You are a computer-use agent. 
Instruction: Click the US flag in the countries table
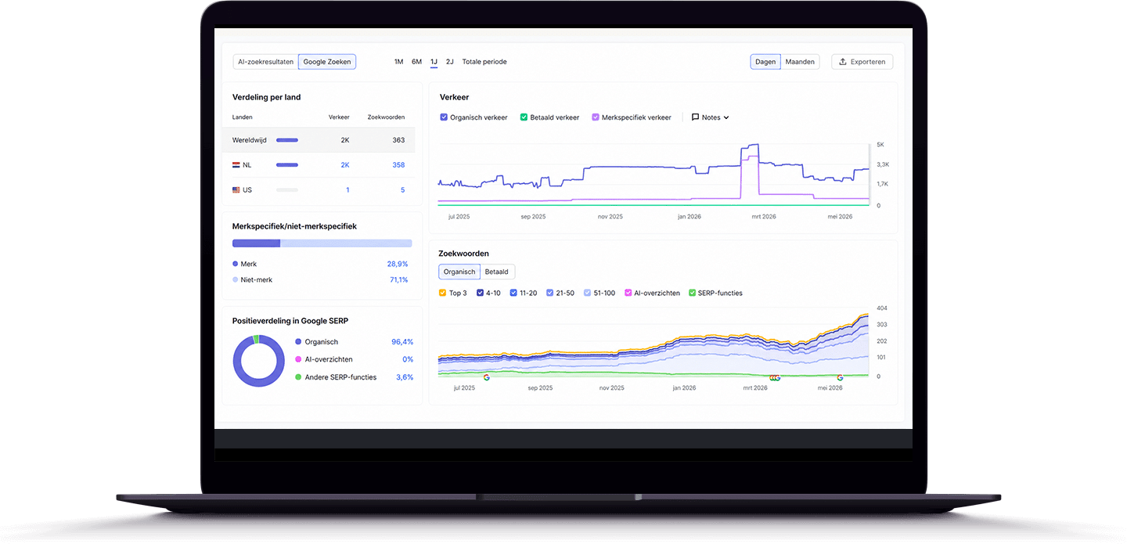(x=236, y=190)
